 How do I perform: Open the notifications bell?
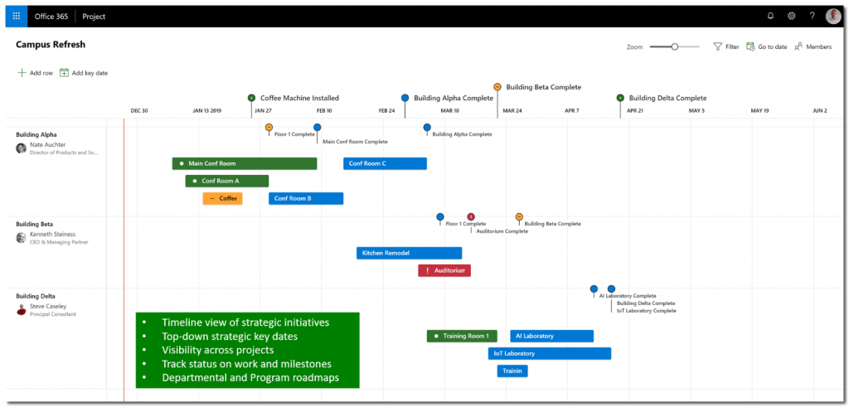770,17
